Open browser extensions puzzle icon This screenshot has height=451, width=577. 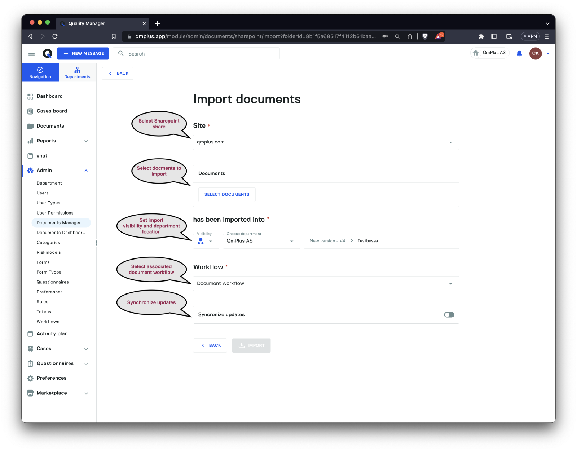tap(481, 36)
